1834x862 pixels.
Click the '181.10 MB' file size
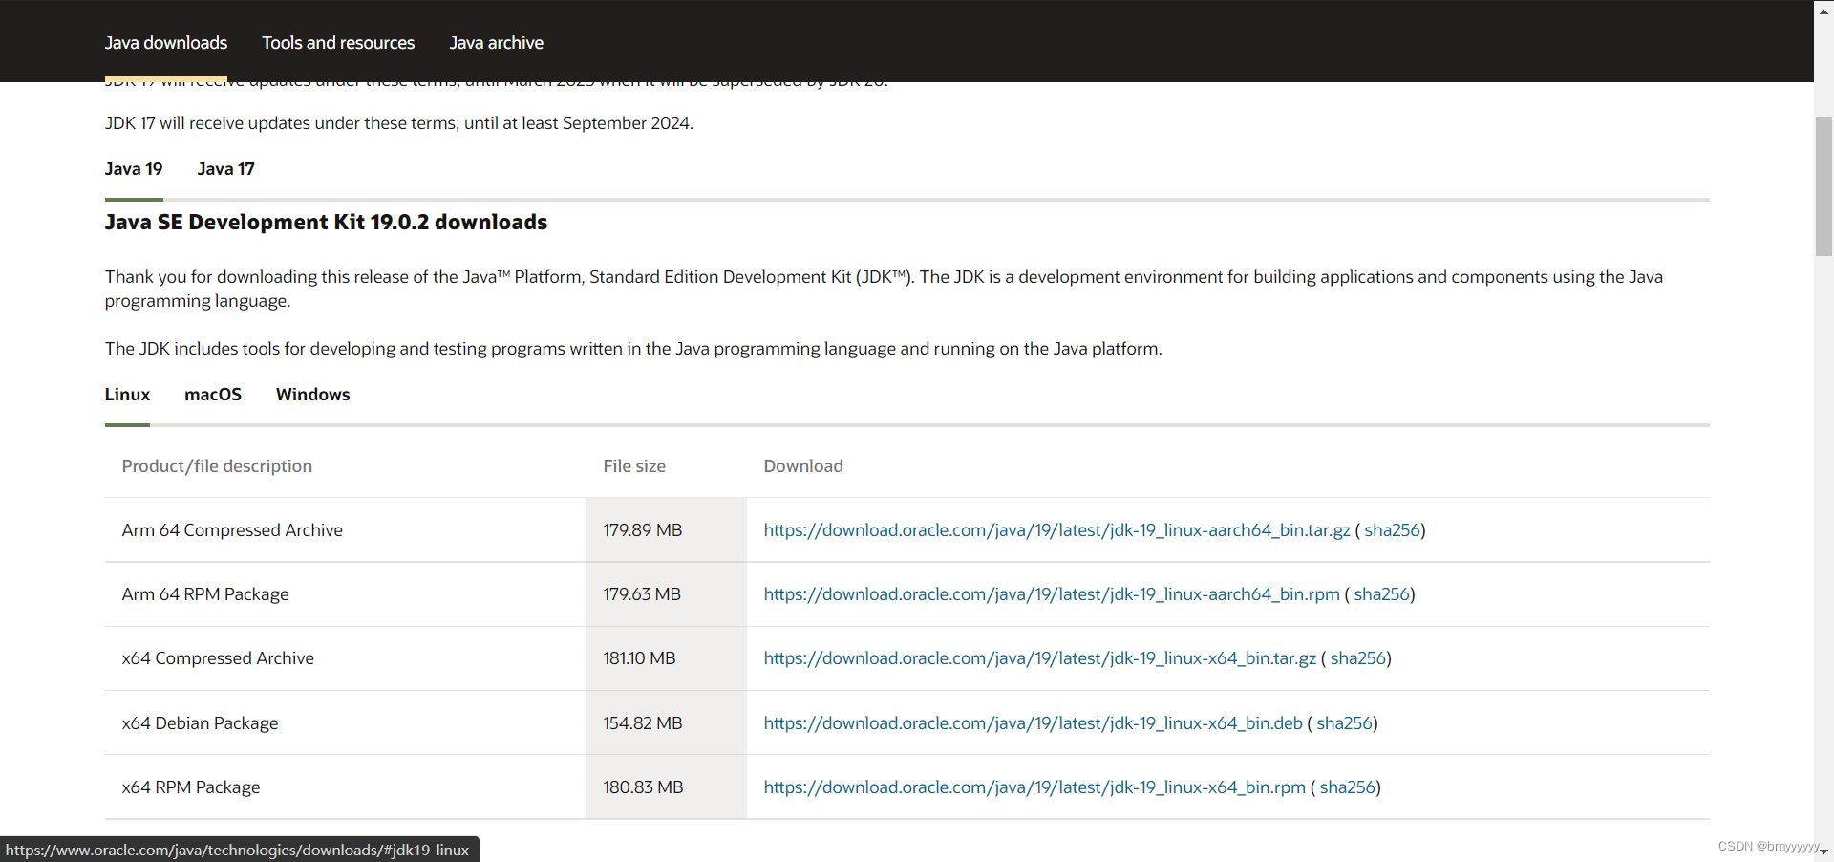tap(639, 658)
